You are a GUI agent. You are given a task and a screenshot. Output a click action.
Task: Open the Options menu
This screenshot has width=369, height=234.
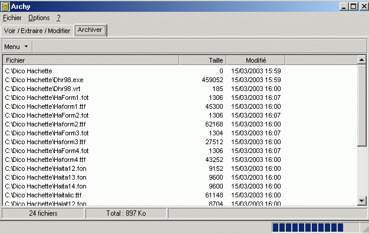(x=39, y=18)
